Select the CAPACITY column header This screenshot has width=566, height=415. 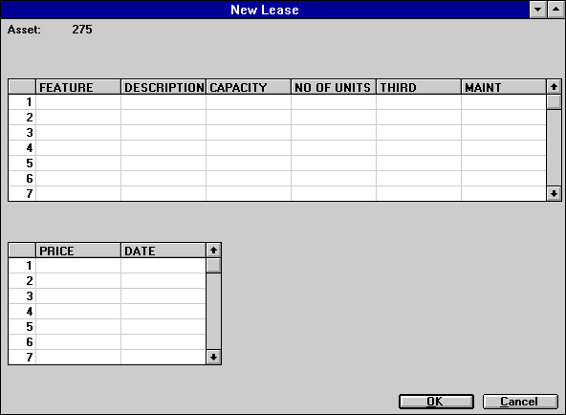[249, 87]
